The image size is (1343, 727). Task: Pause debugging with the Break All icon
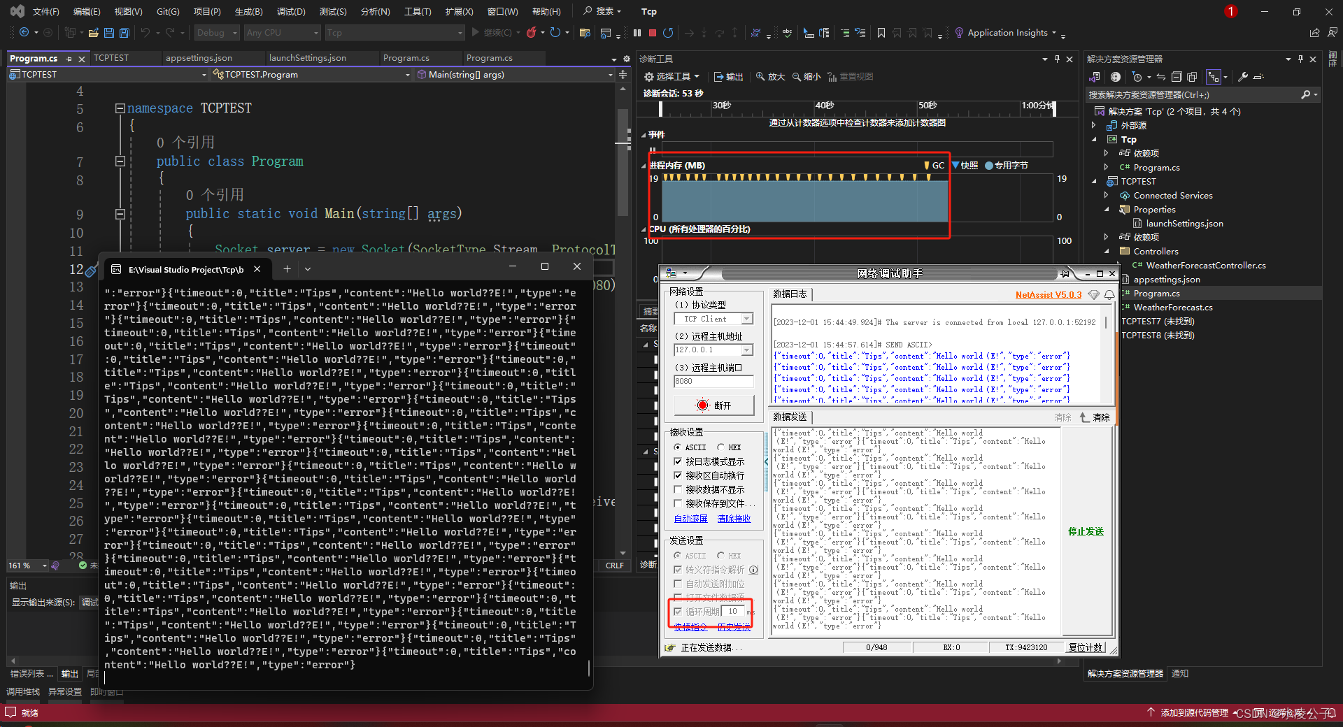[x=637, y=33]
